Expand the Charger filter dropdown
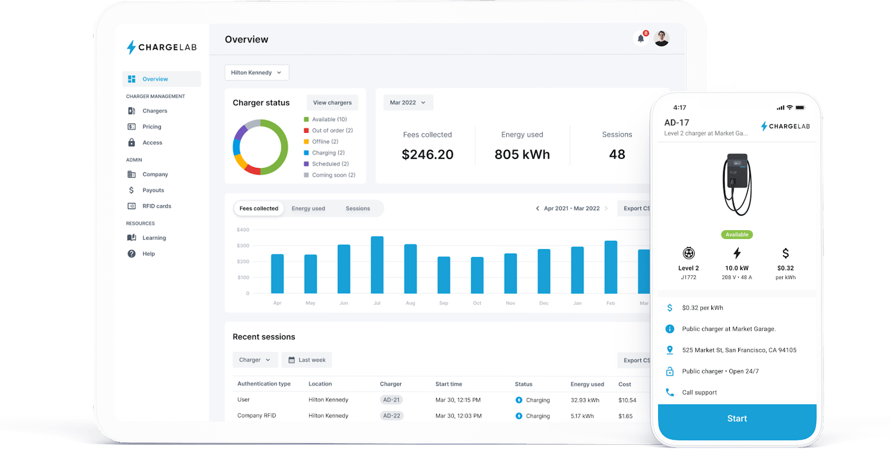The height and width of the screenshot is (452, 890). click(255, 359)
